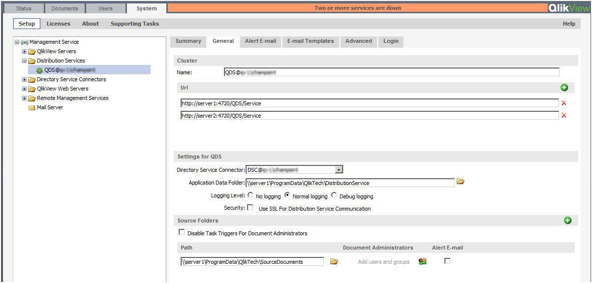592x283 pixels.
Task: Select the System tab
Action: 147,8
